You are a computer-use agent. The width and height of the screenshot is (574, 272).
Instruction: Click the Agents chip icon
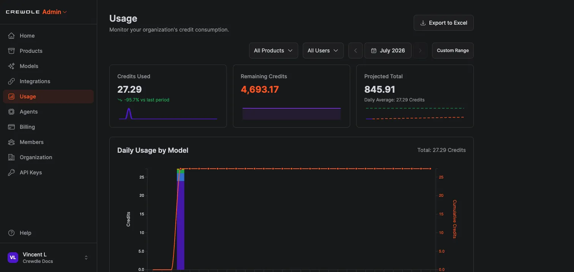(x=11, y=112)
